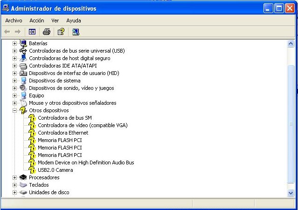
Task: Click the Forward arrow toolbar icon
Action: coord(18,32)
